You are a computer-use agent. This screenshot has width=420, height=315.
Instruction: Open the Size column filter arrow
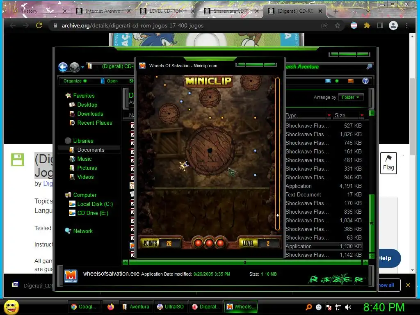(362, 115)
